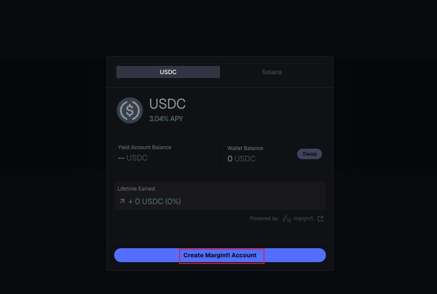This screenshot has width=437, height=294.
Task: Select the Yield Account Balance label
Action: [x=144, y=147]
